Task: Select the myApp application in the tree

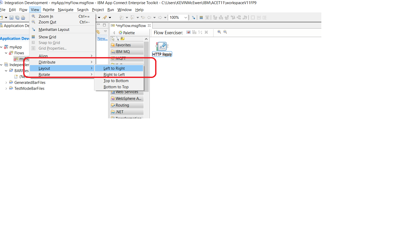Action: (16, 47)
